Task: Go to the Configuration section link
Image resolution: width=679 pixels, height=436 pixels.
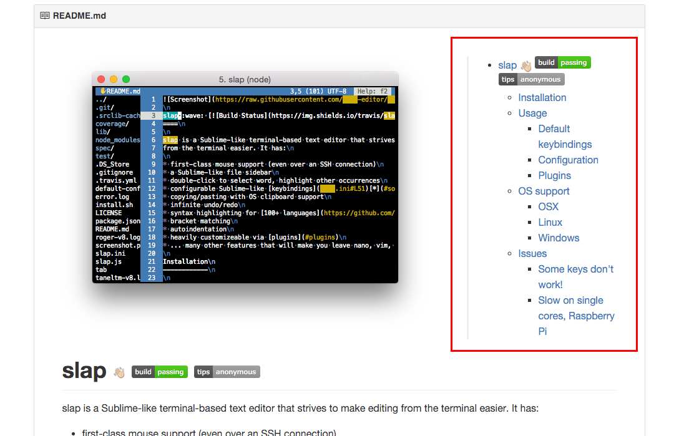Action: click(568, 160)
